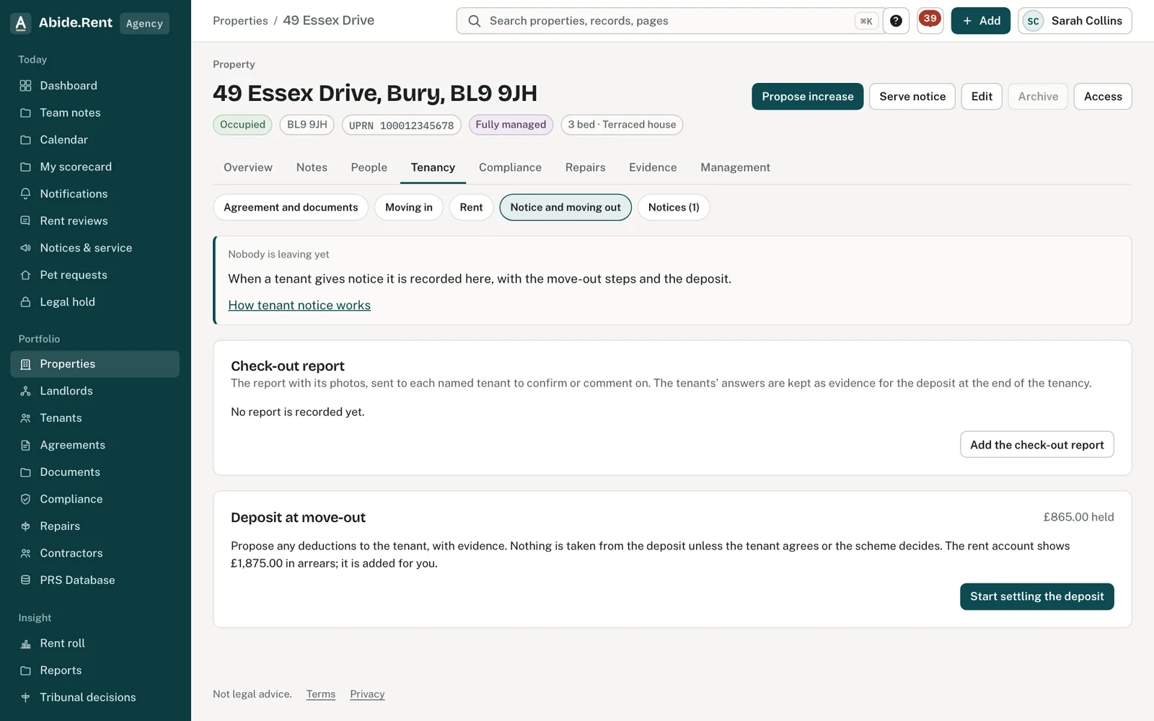1154x721 pixels.
Task: Open the How tenant notice works link
Action: 299,305
